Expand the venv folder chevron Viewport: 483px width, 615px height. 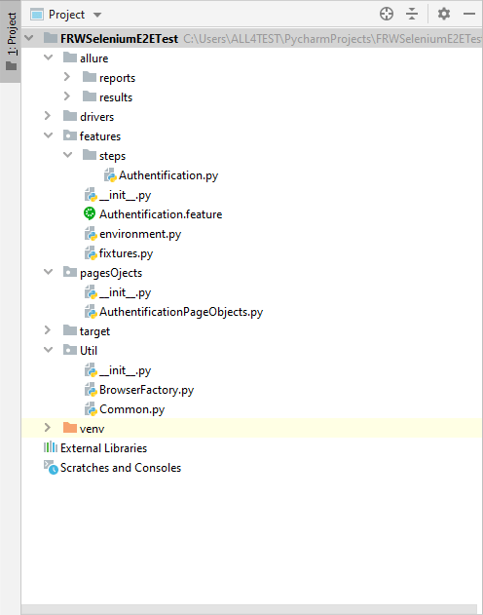click(48, 428)
